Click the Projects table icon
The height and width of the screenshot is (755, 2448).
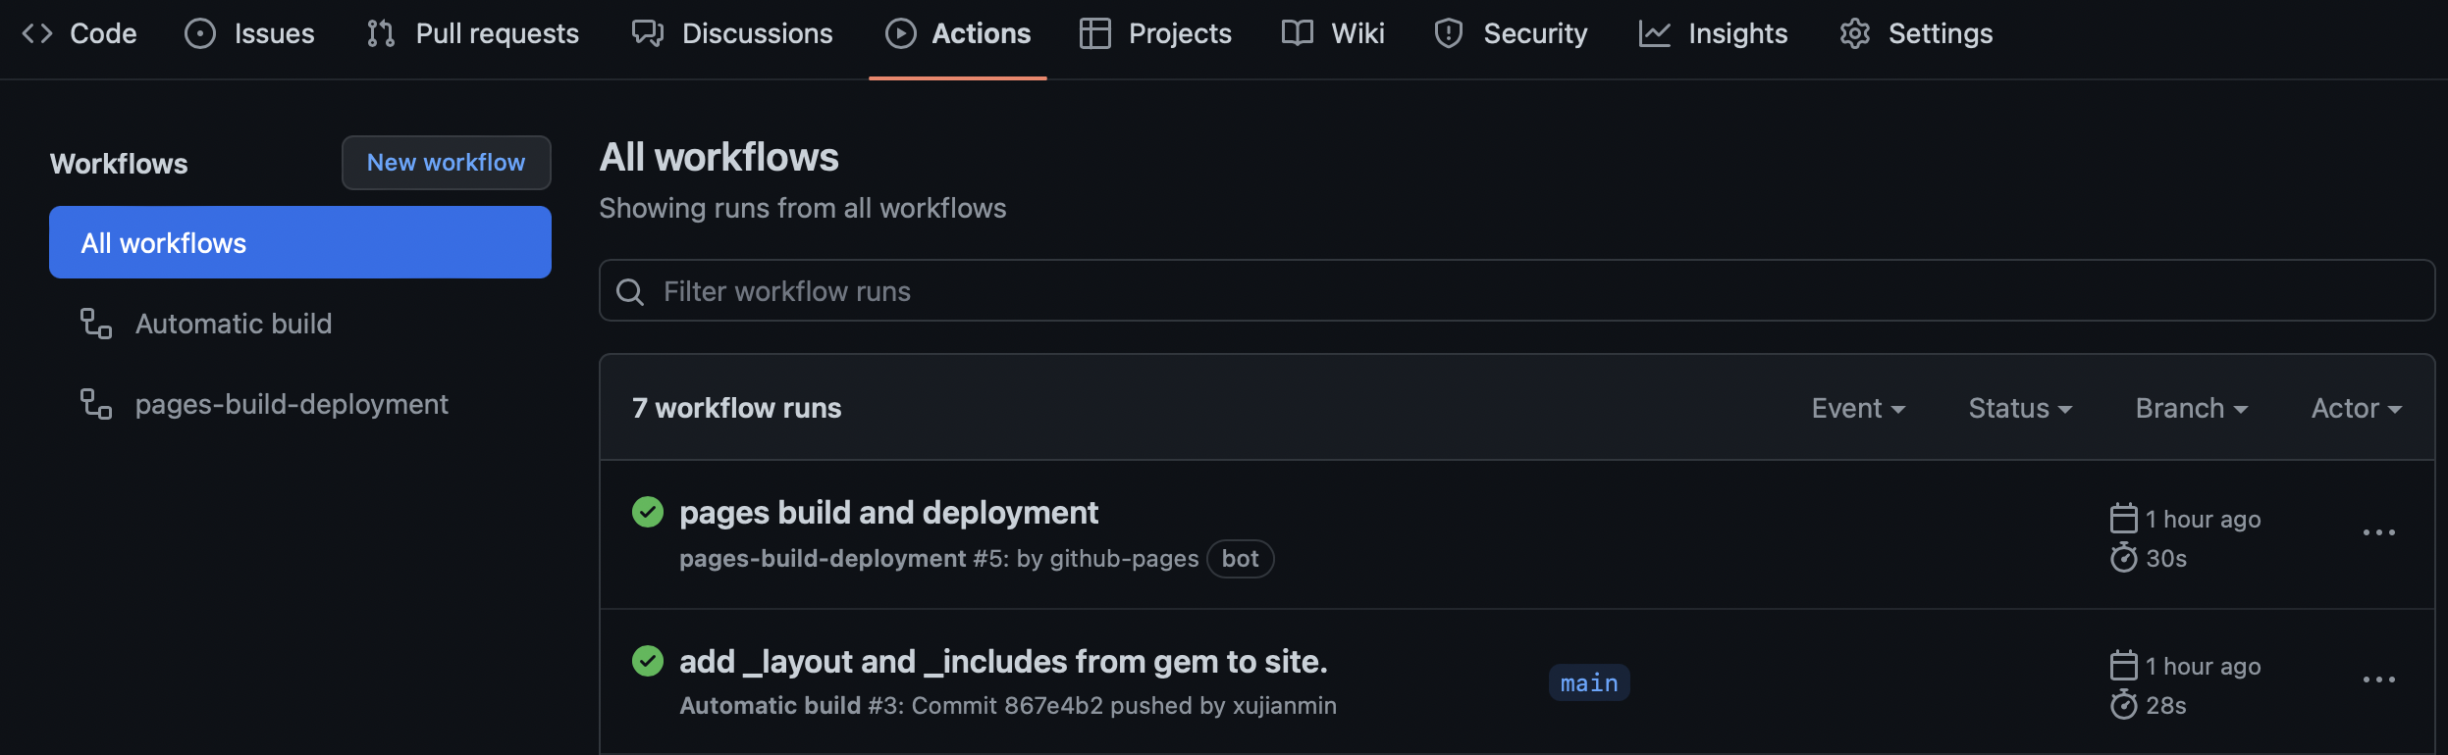(x=1095, y=33)
